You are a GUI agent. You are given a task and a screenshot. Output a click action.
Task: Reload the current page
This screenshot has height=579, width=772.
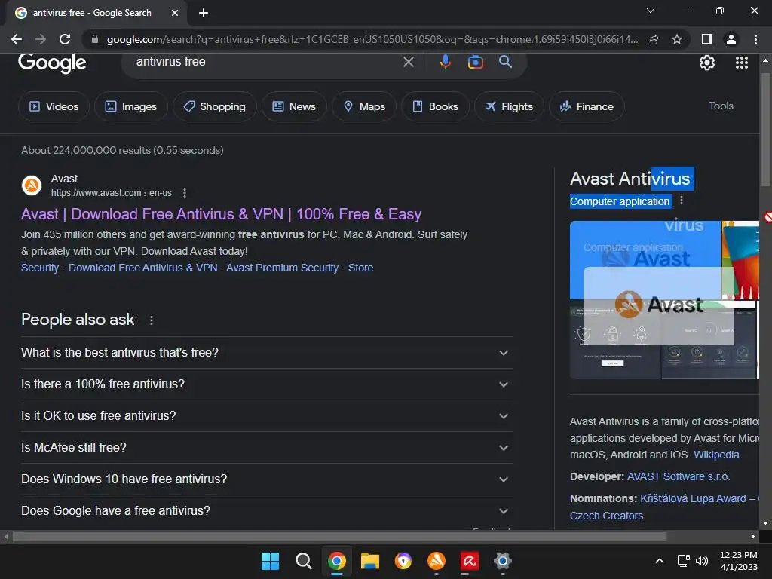[x=65, y=39]
